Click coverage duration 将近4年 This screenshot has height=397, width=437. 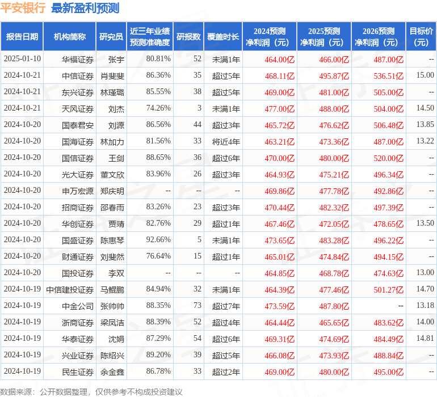click(x=226, y=142)
